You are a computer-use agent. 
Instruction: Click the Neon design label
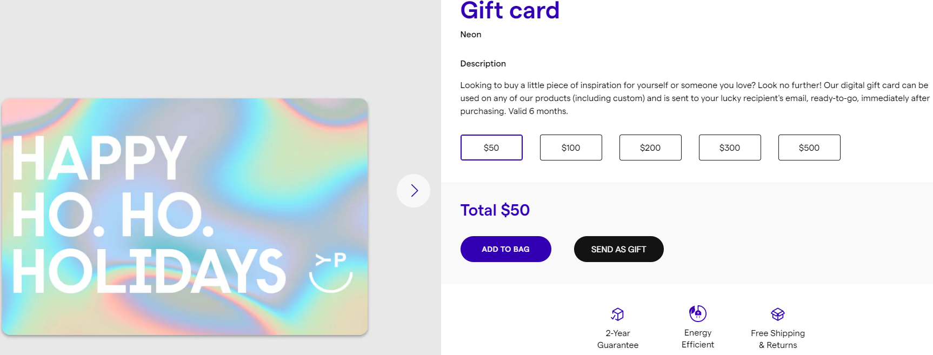(470, 35)
